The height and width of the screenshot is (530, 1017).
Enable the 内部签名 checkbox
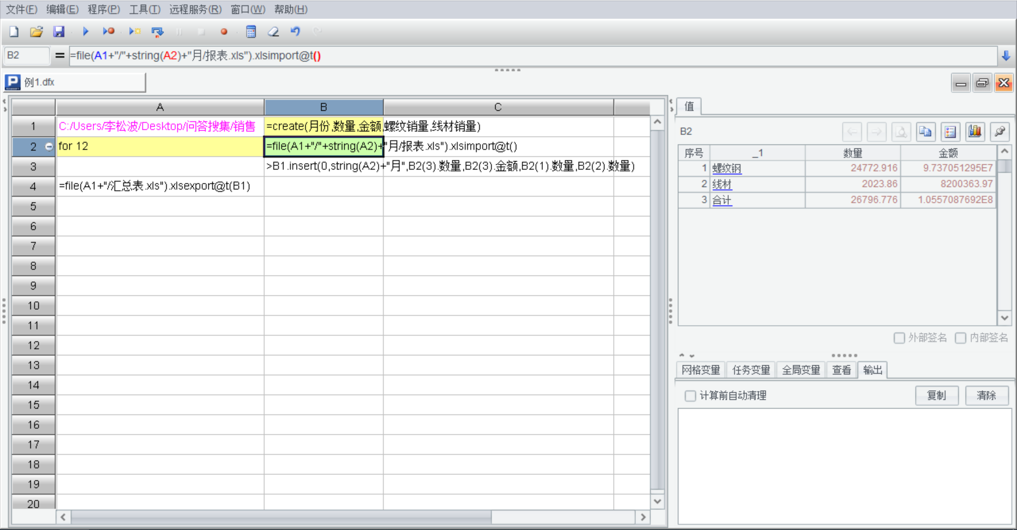click(960, 338)
